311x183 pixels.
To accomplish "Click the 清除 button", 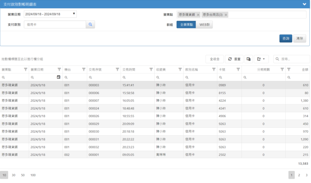I will coord(300,39).
